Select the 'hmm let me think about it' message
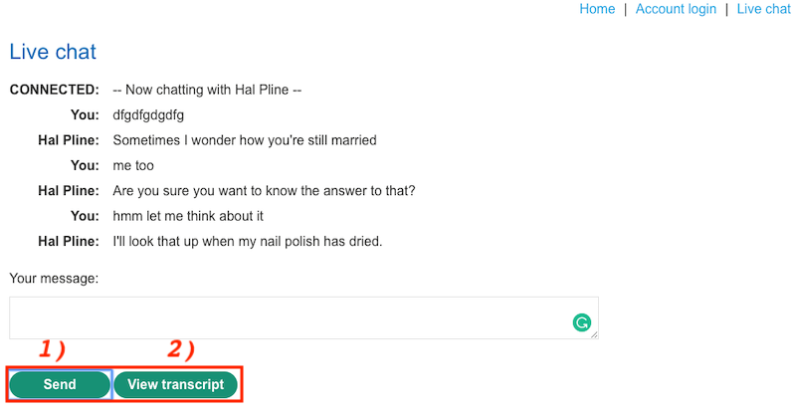 (x=188, y=216)
